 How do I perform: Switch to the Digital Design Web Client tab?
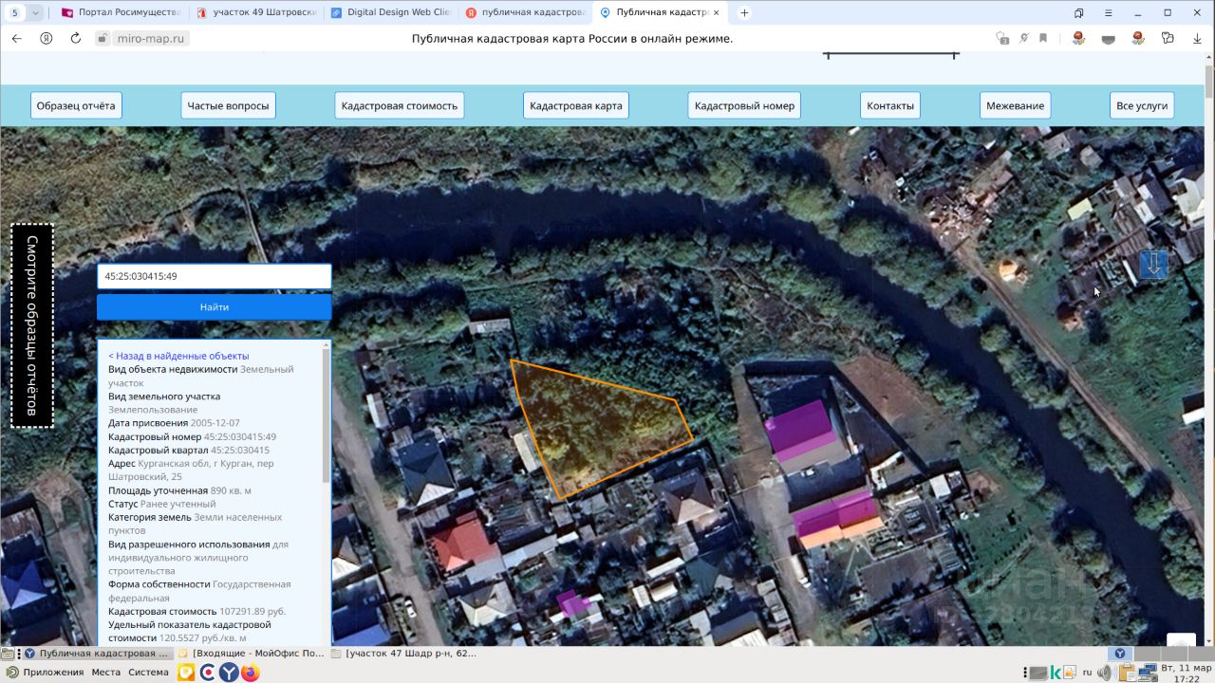390,13
